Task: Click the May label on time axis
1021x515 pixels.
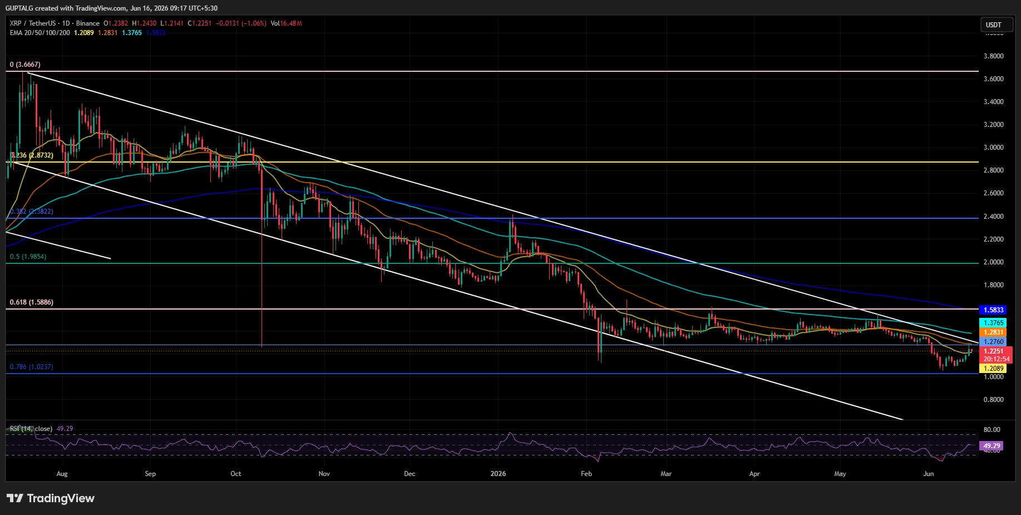Action: point(840,474)
